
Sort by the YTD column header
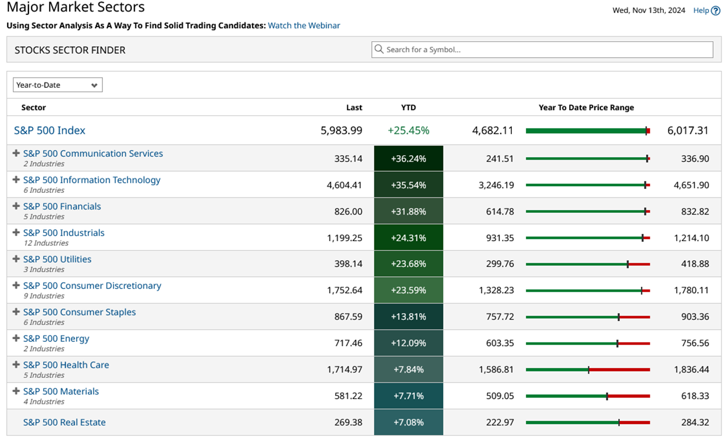408,108
